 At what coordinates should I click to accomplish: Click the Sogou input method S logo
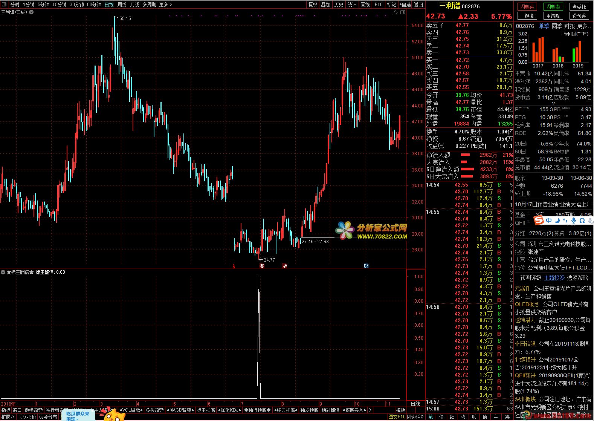click(539, 220)
